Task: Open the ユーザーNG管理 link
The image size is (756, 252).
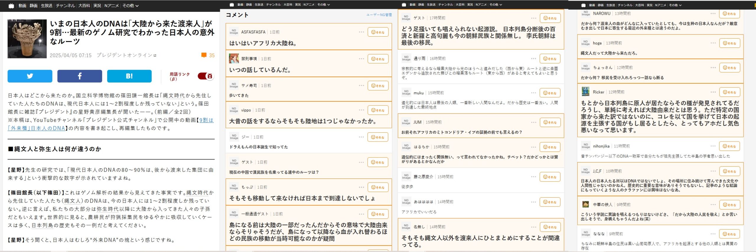Action: click(379, 15)
